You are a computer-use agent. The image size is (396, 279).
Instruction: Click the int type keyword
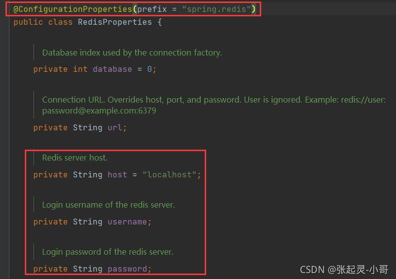click(x=80, y=69)
